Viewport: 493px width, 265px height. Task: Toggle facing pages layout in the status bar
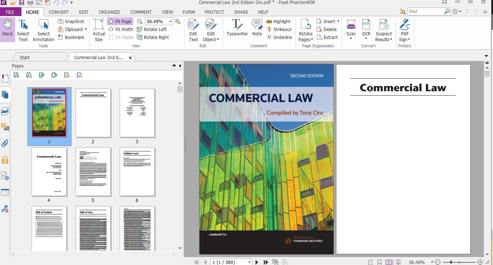389,262
